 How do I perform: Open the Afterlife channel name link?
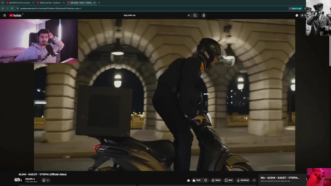29,179
